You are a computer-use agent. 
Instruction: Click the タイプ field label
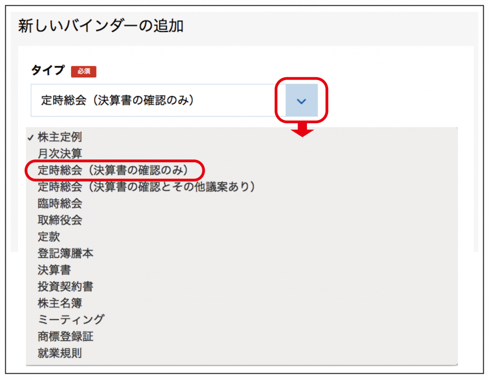click(47, 71)
